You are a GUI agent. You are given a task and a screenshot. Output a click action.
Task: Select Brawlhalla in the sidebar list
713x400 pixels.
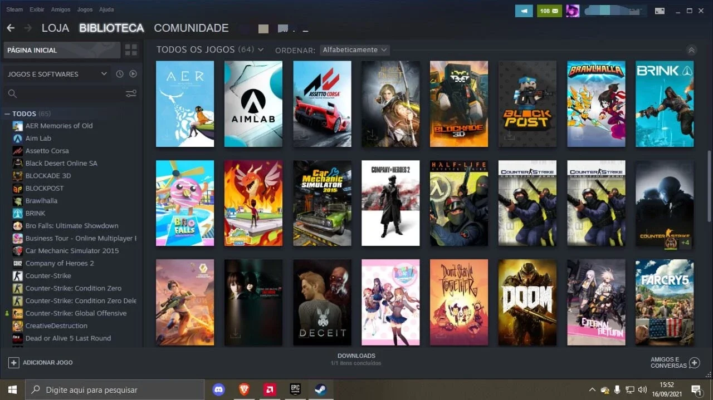41,201
